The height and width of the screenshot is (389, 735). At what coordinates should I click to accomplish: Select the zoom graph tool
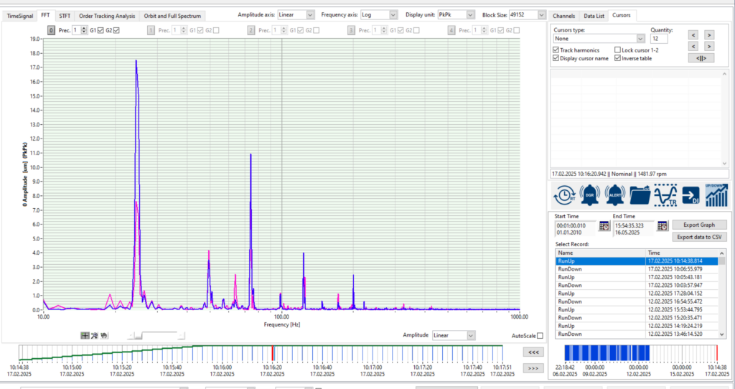point(94,336)
